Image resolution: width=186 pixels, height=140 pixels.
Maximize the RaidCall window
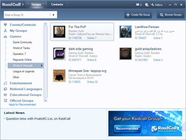click(176, 5)
